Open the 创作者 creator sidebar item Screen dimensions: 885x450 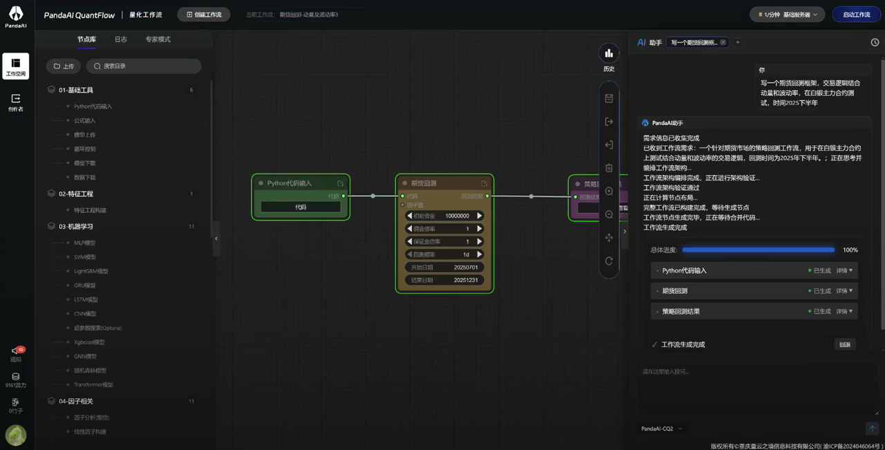click(x=16, y=102)
